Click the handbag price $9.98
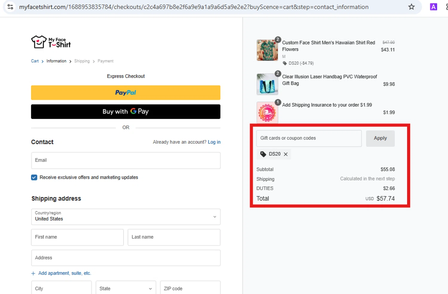This screenshot has width=448, height=294. [389, 84]
